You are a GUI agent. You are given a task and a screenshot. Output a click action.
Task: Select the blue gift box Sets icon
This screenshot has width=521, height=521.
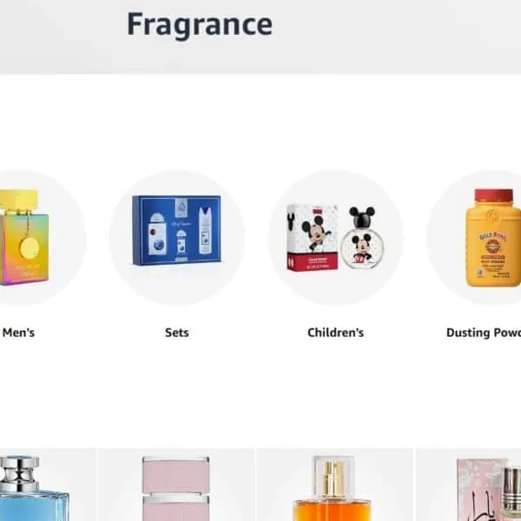click(176, 230)
